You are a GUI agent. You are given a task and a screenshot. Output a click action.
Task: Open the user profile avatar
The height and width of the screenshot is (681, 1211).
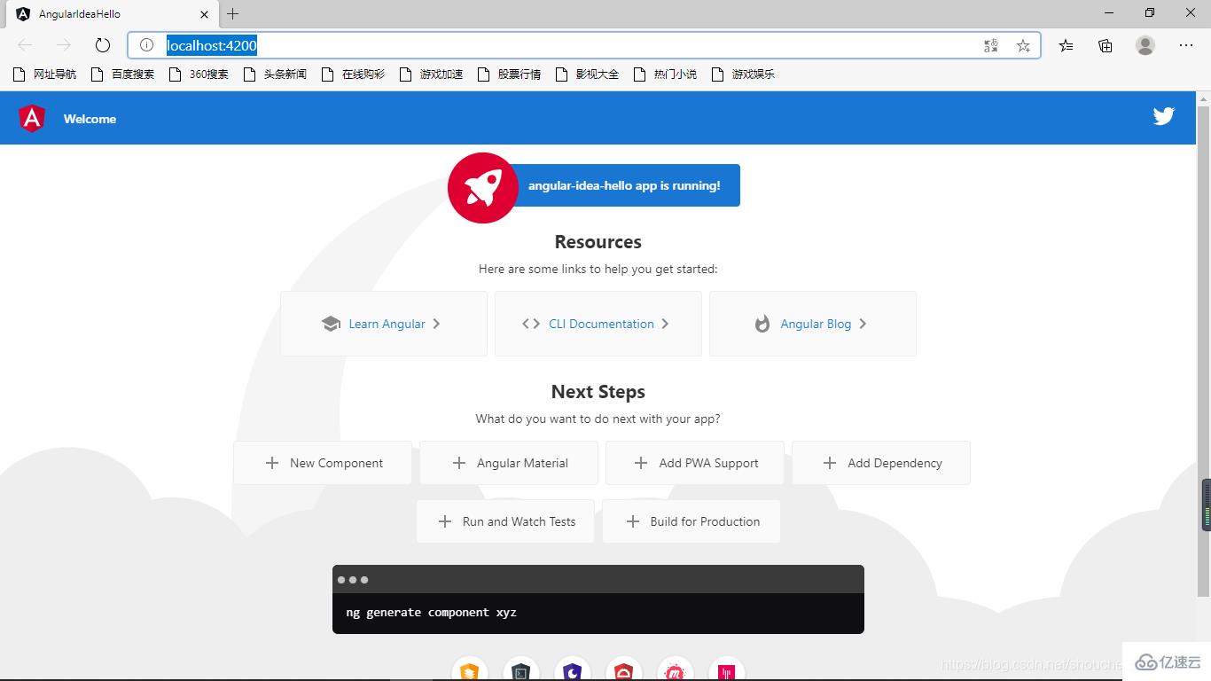pos(1145,45)
